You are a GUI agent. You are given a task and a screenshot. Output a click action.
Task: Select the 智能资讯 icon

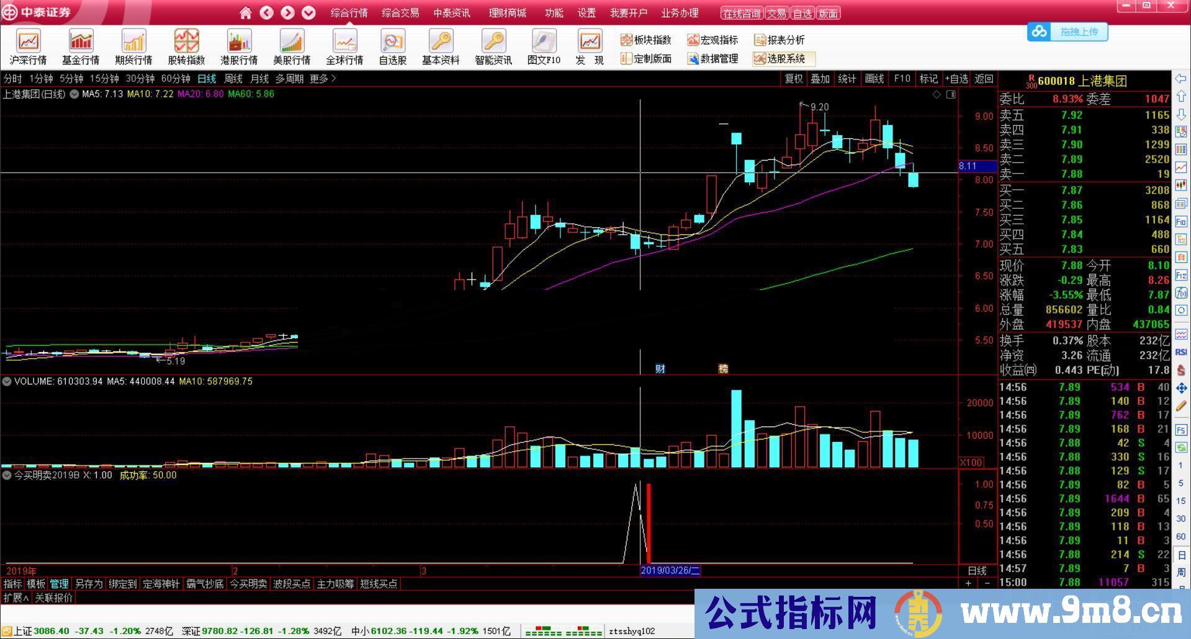(x=493, y=46)
